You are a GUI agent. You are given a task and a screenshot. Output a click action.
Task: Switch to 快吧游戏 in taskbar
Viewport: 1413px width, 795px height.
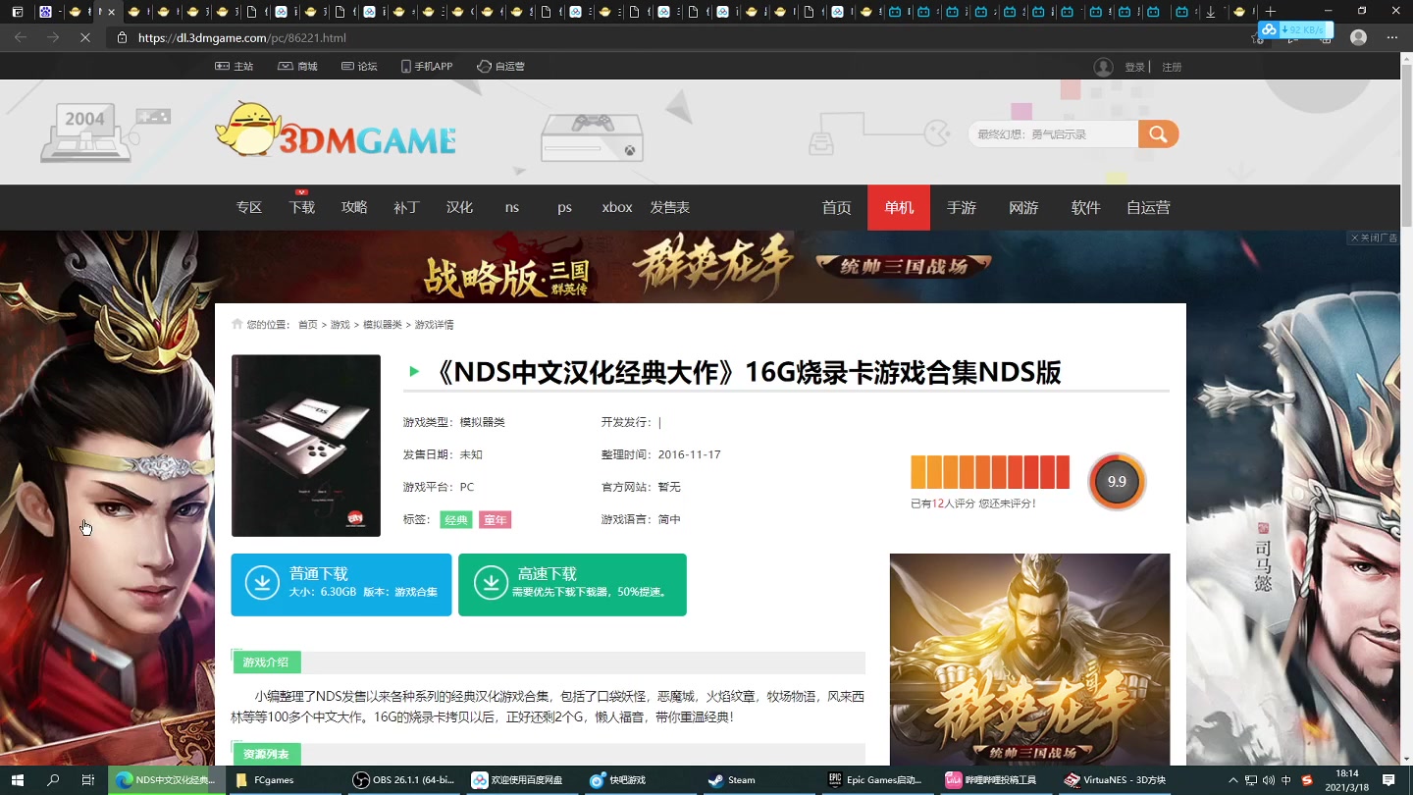[x=639, y=780]
